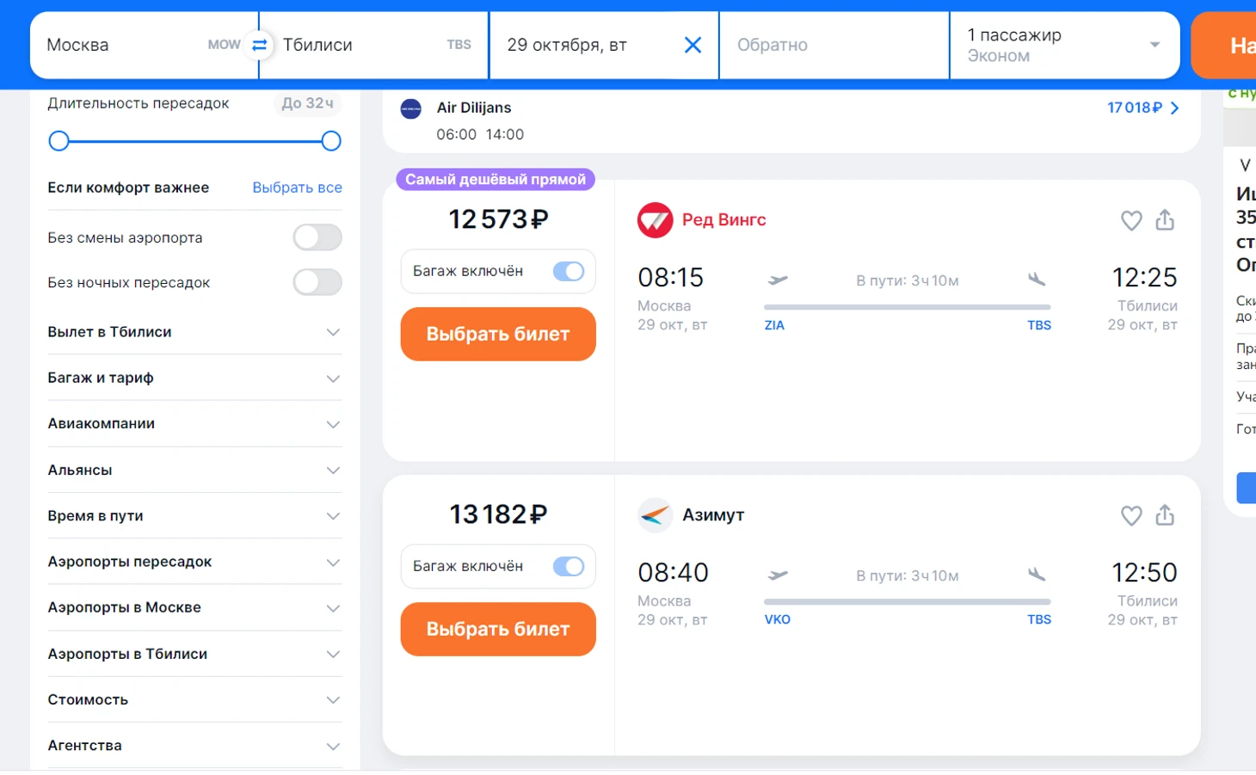Click the Azimuth airline logo
This screenshot has width=1256, height=775.
655,515
